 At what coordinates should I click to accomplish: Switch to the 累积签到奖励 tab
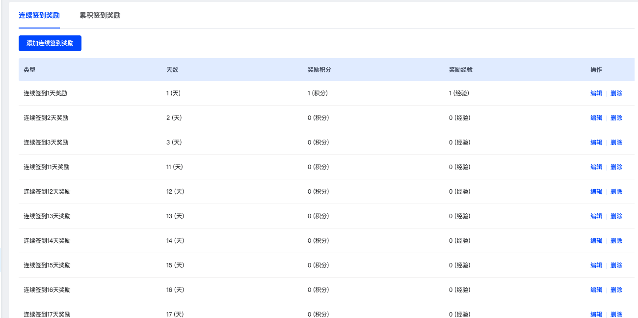(x=100, y=15)
